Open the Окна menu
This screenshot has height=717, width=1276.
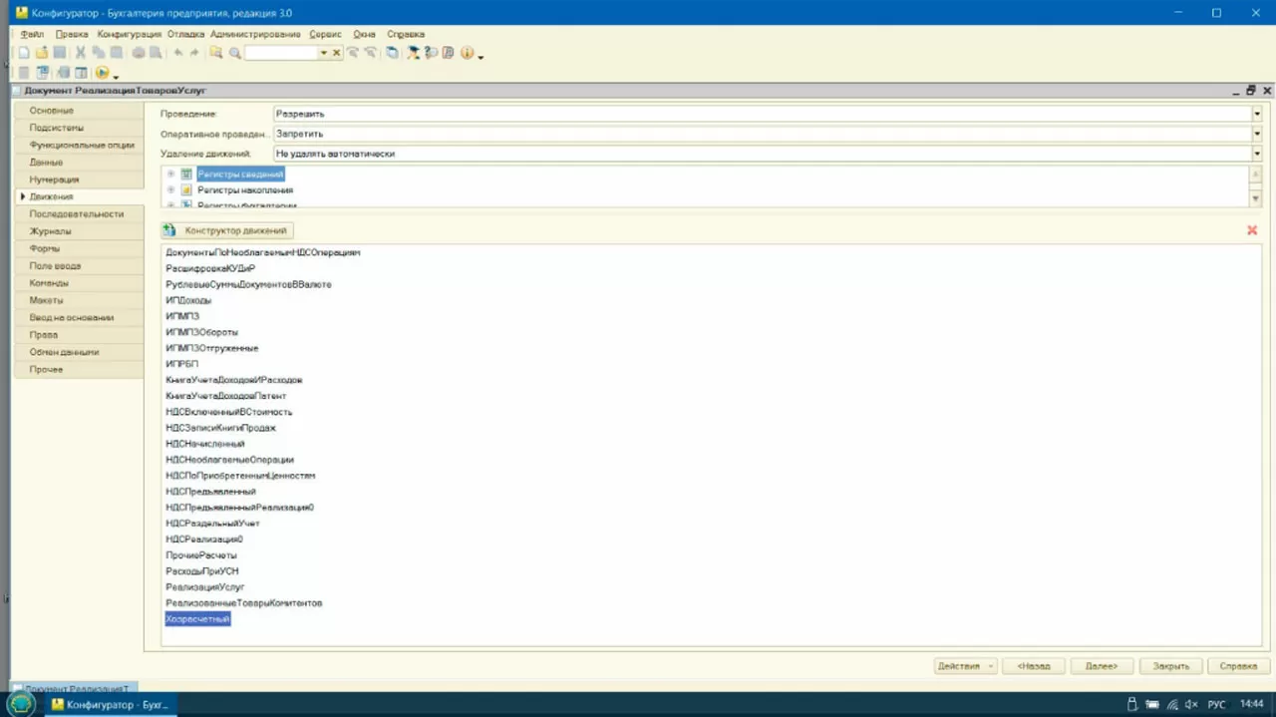364,34
